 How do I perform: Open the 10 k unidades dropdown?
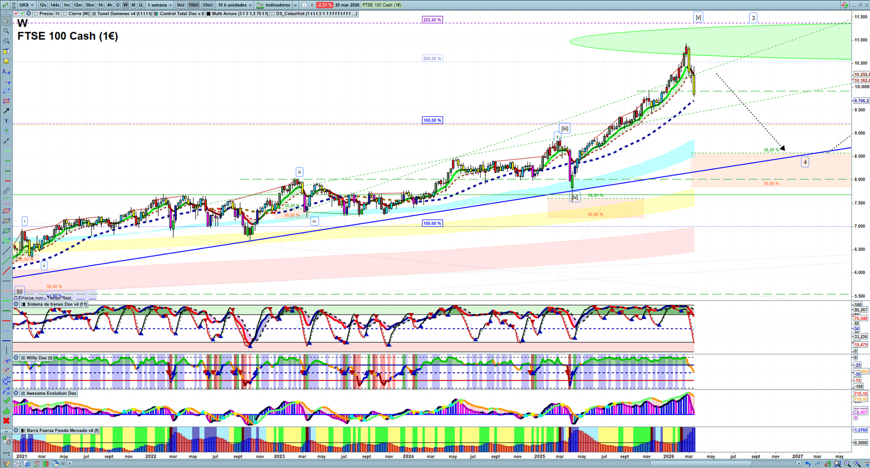tap(235, 5)
